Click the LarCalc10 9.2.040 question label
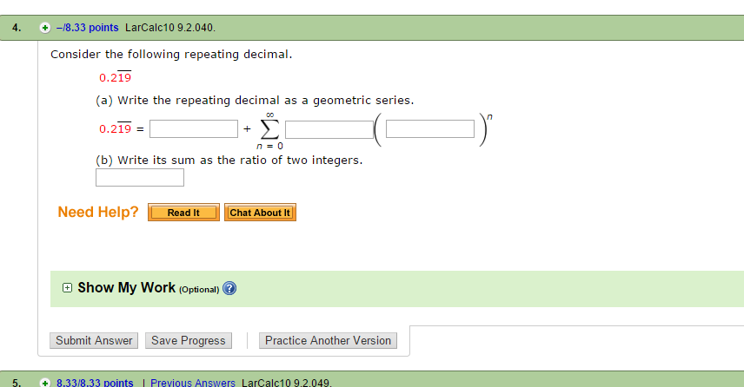Screen dimensions: 744x387 pyautogui.click(x=170, y=28)
